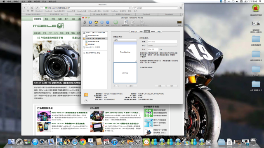Open Launchpad rocket icon in the Dock
Image resolution: width=264 pixels, height=148 pixels.
[19, 142]
